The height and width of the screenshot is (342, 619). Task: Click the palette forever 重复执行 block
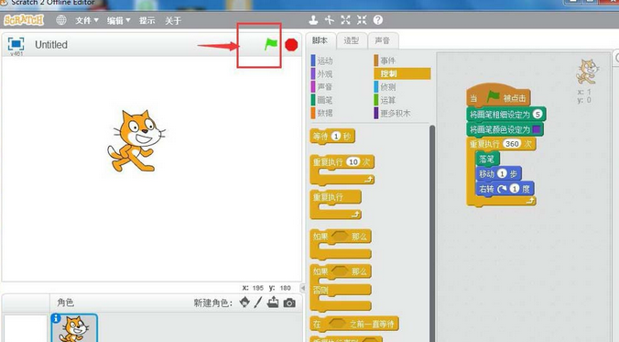[335, 204]
